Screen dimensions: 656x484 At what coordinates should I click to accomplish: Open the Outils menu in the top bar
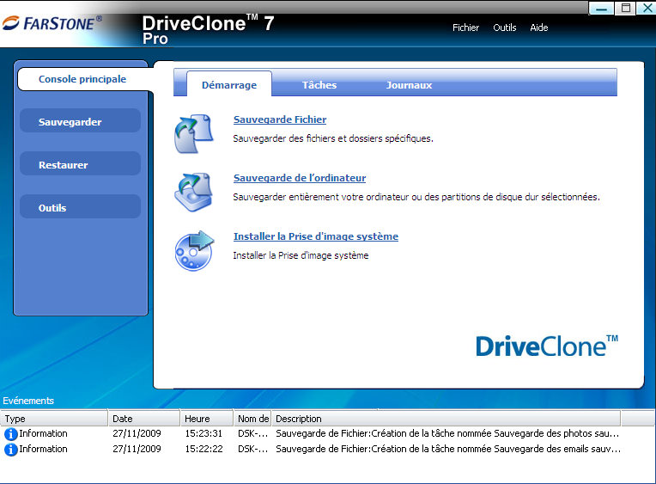pyautogui.click(x=505, y=28)
